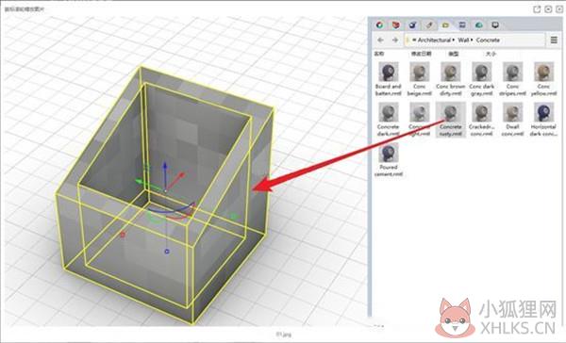Click gumball green scale handle
566x343 pixels.
(233, 217)
